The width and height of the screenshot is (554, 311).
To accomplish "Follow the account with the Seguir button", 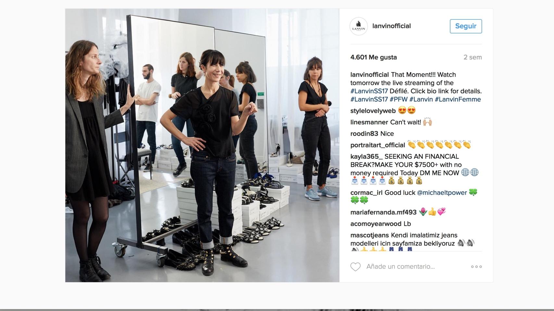I will (x=466, y=26).
